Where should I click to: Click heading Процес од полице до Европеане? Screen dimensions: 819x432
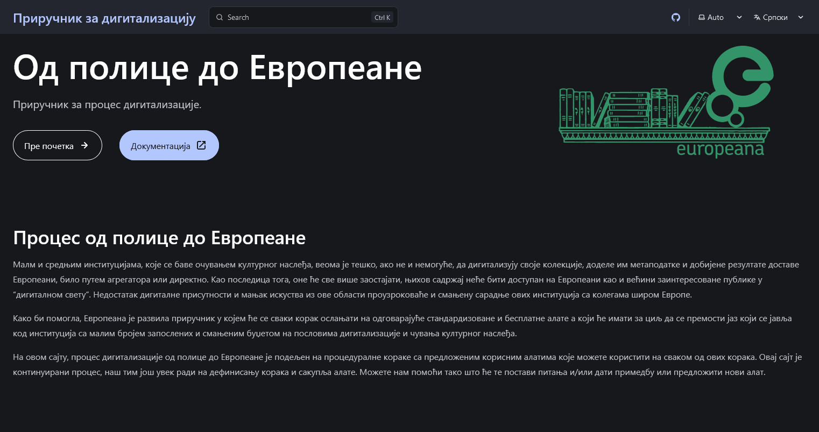point(159,237)
